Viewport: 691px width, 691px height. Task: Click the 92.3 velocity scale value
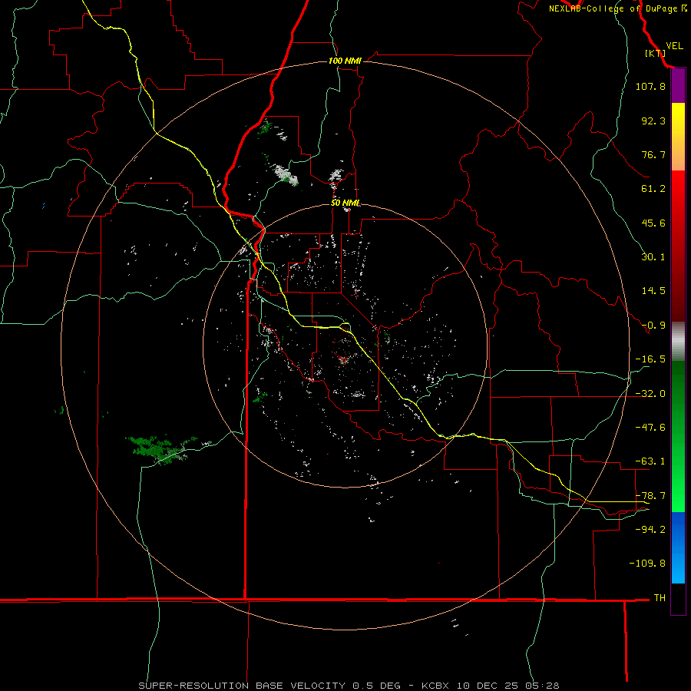click(x=653, y=121)
